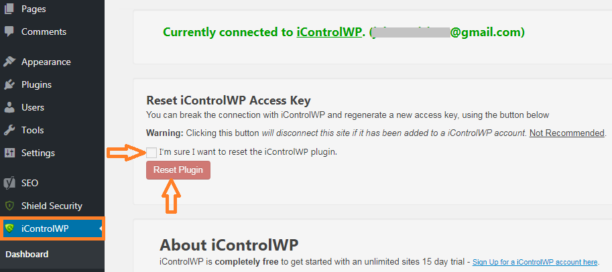The image size is (612, 272).
Task: Click the Users person icon
Action: click(x=9, y=107)
